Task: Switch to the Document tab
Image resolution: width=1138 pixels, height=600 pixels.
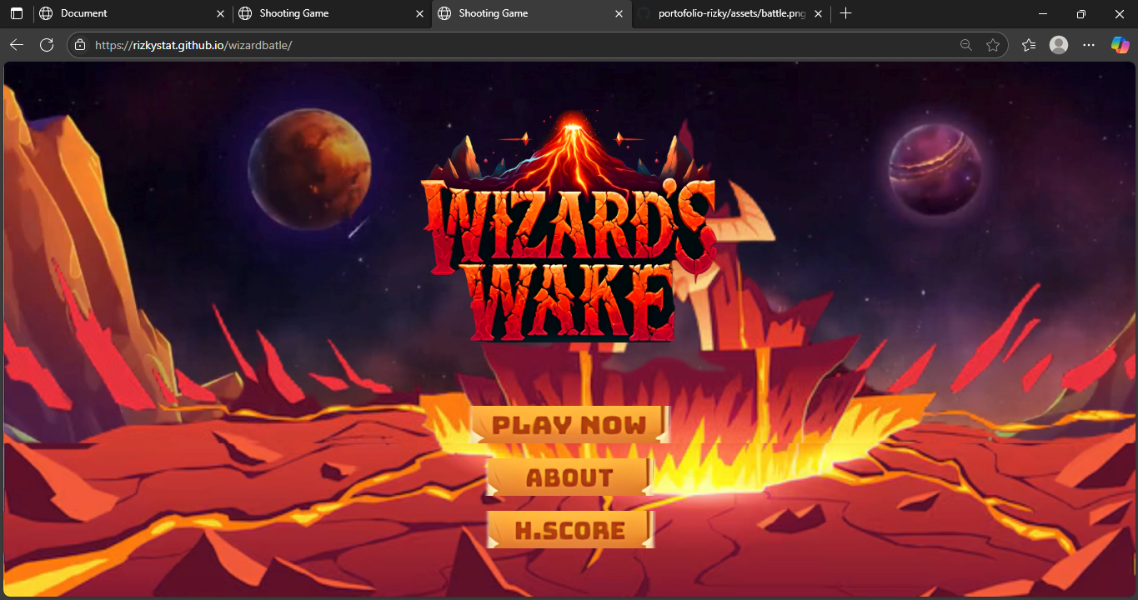Action: [x=132, y=13]
